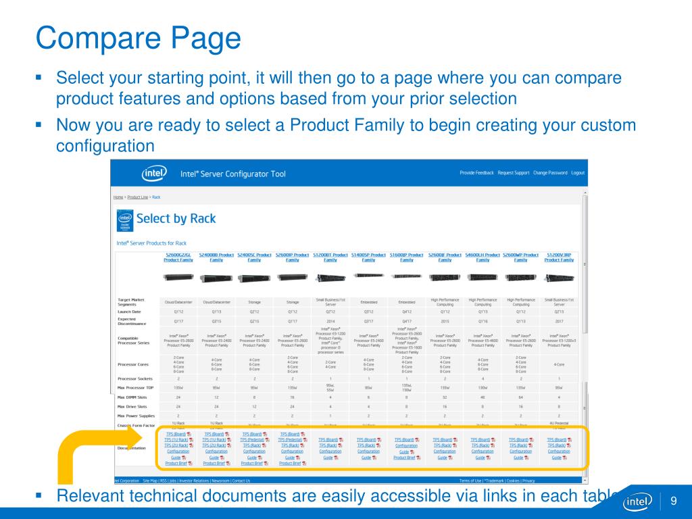Click the Intel logo in the configurator header
This screenshot has width=692, height=519.
tap(154, 174)
